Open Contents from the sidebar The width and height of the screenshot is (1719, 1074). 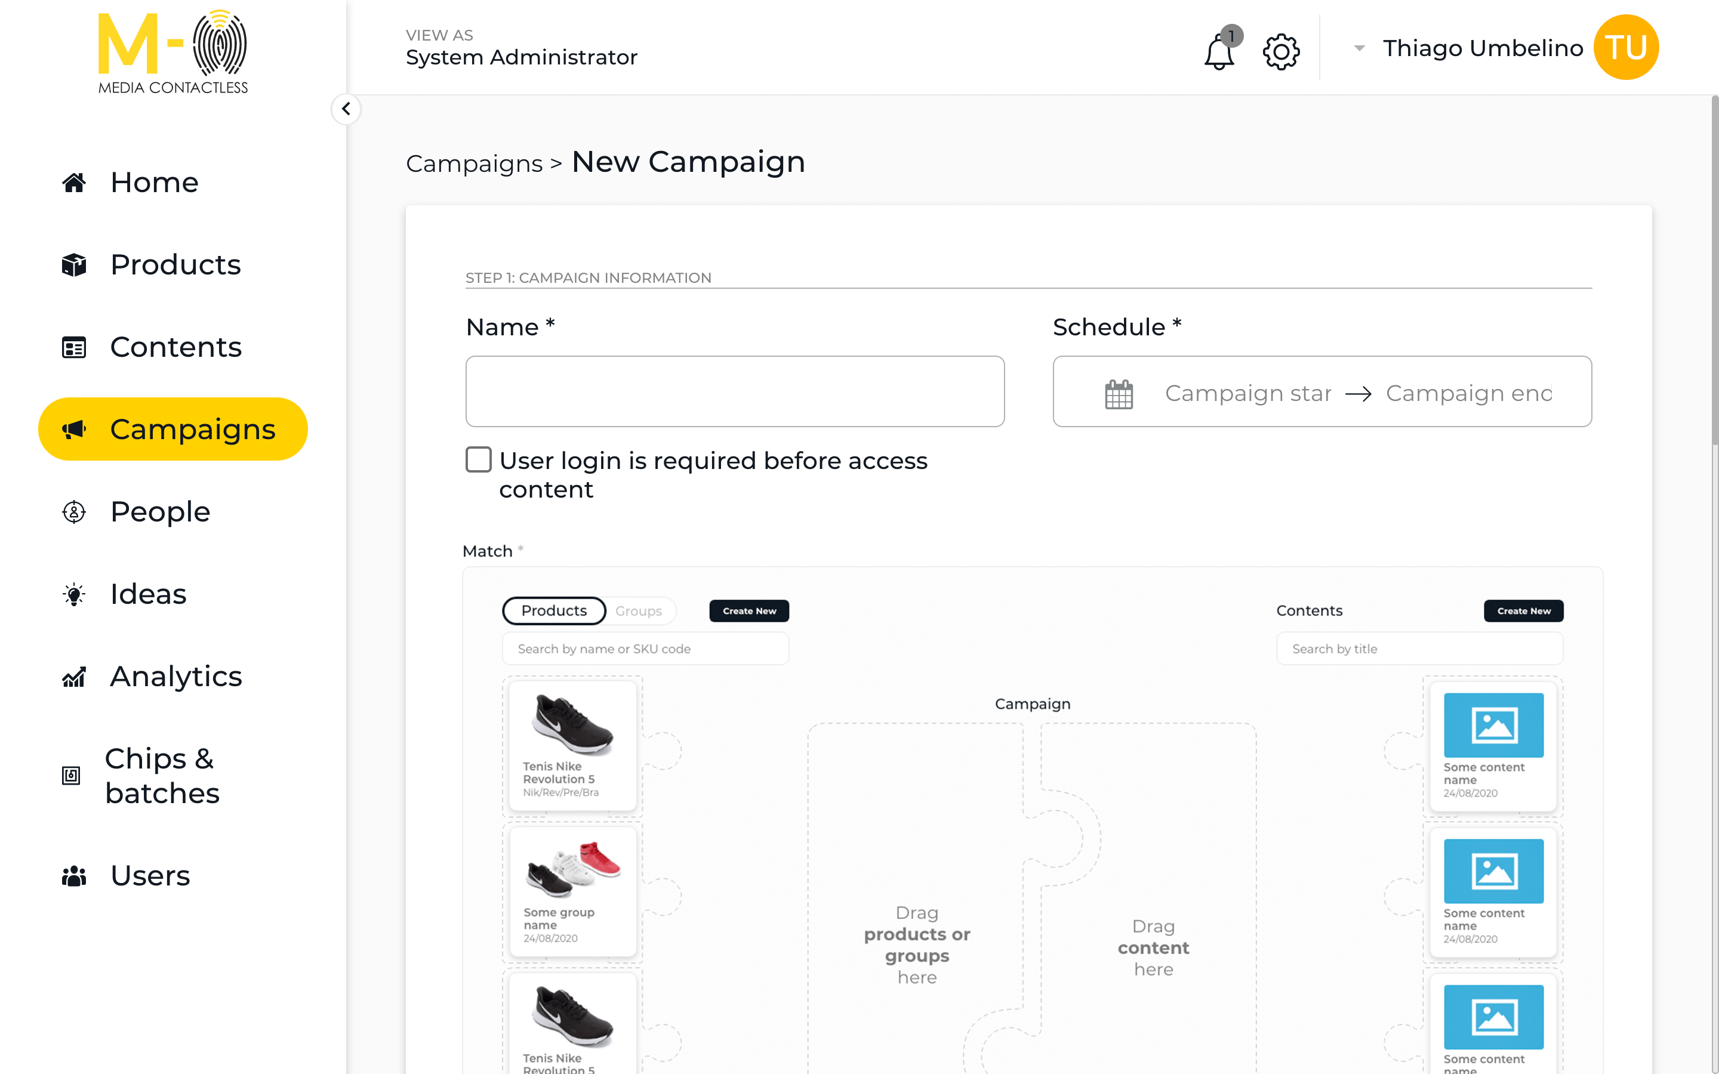[x=175, y=347]
